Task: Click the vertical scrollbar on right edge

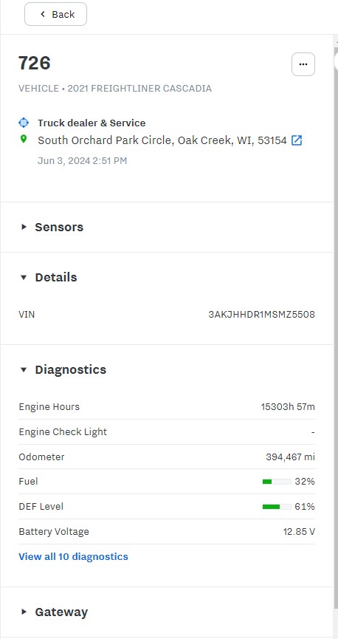Action: [336, 326]
